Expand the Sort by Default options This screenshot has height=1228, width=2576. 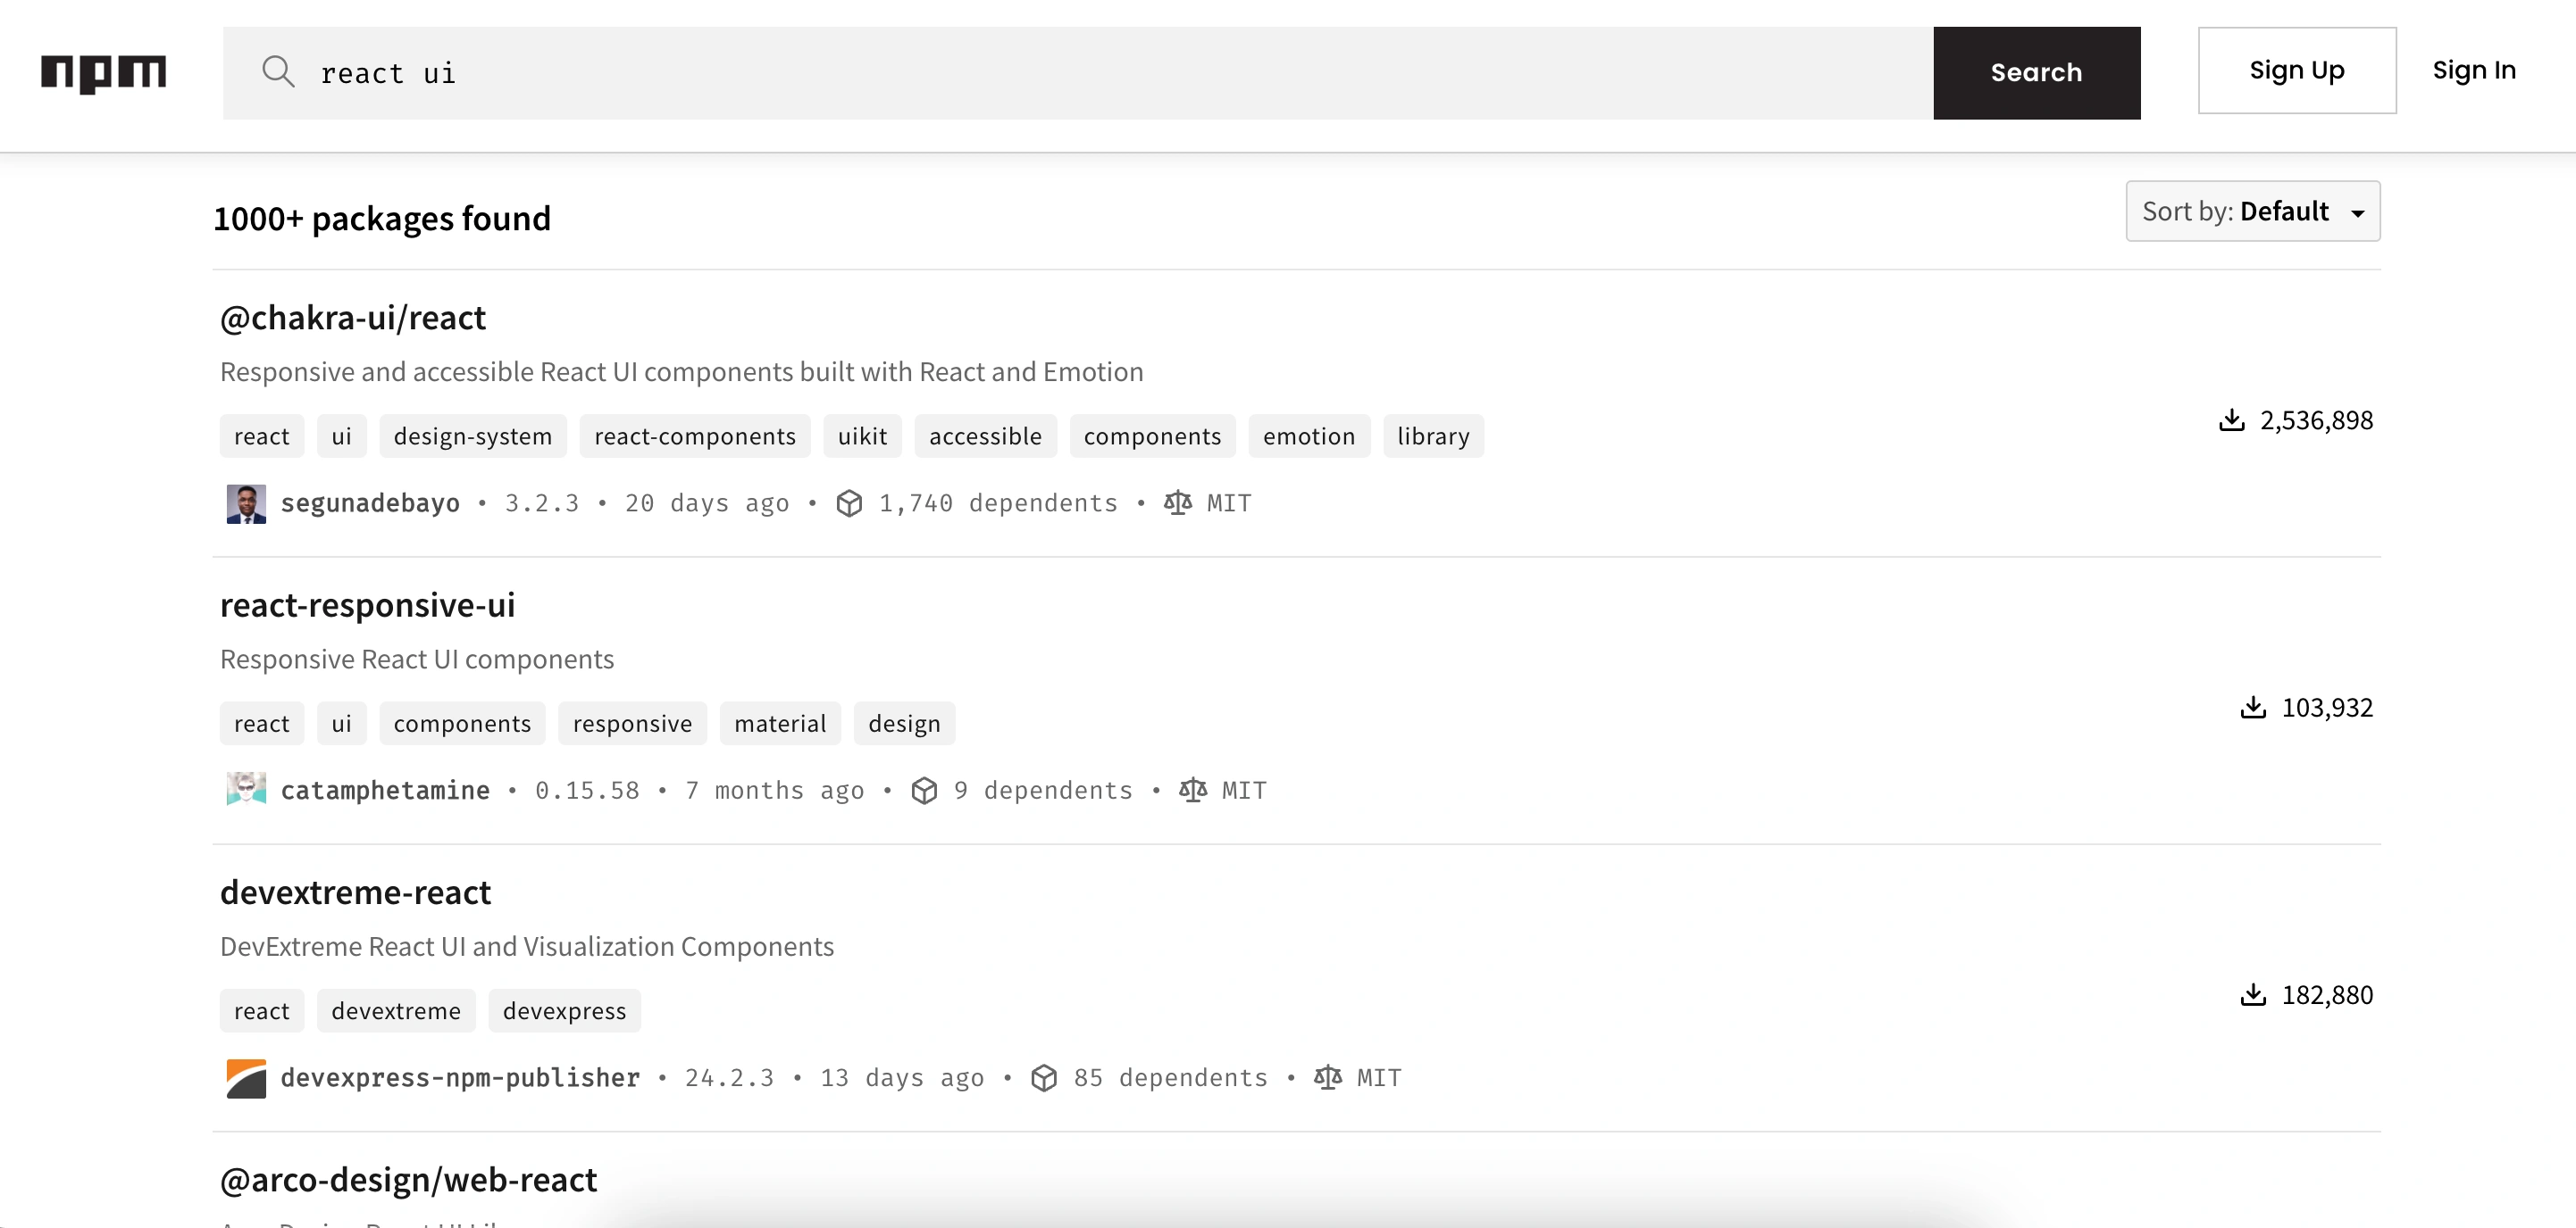[2253, 210]
